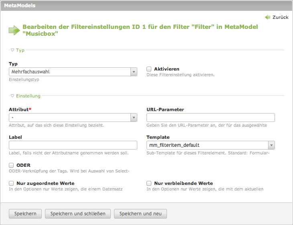The image size is (293, 225).
Task: Click the Label text field
Action: point(73,145)
